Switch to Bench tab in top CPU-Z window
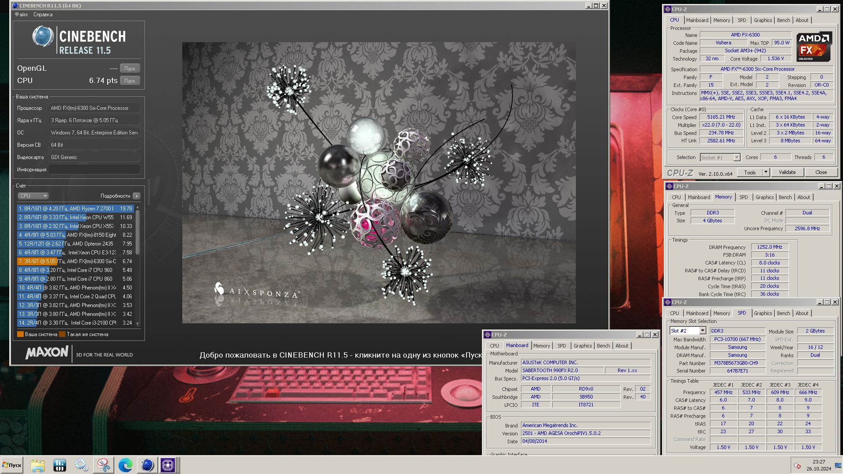Screen dimensions: 843x474 pyautogui.click(x=783, y=20)
